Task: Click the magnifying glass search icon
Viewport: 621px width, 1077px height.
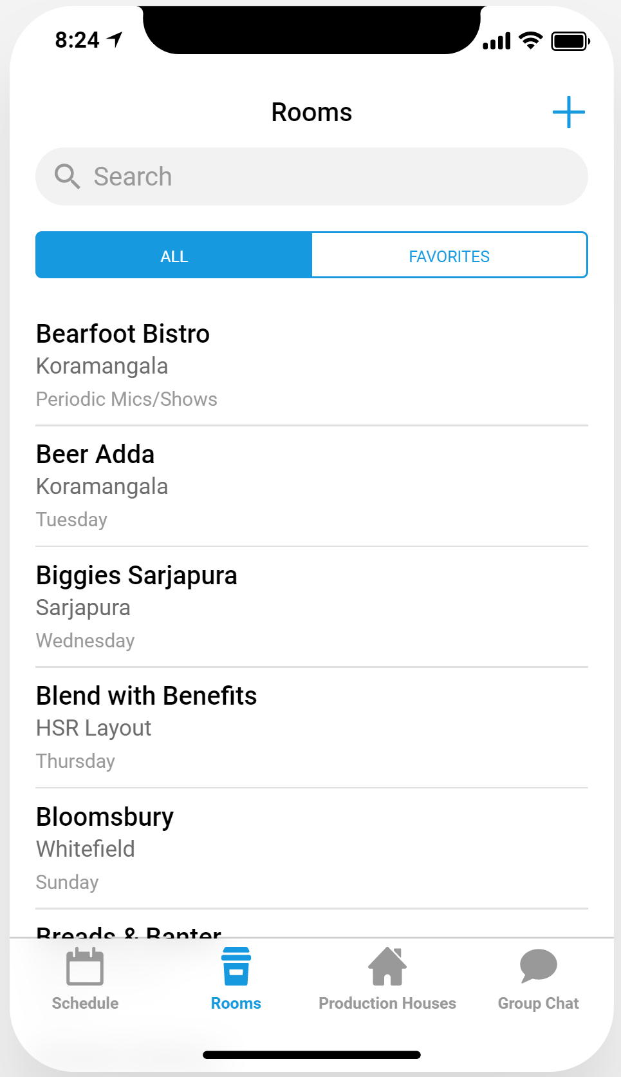Action: [x=67, y=176]
